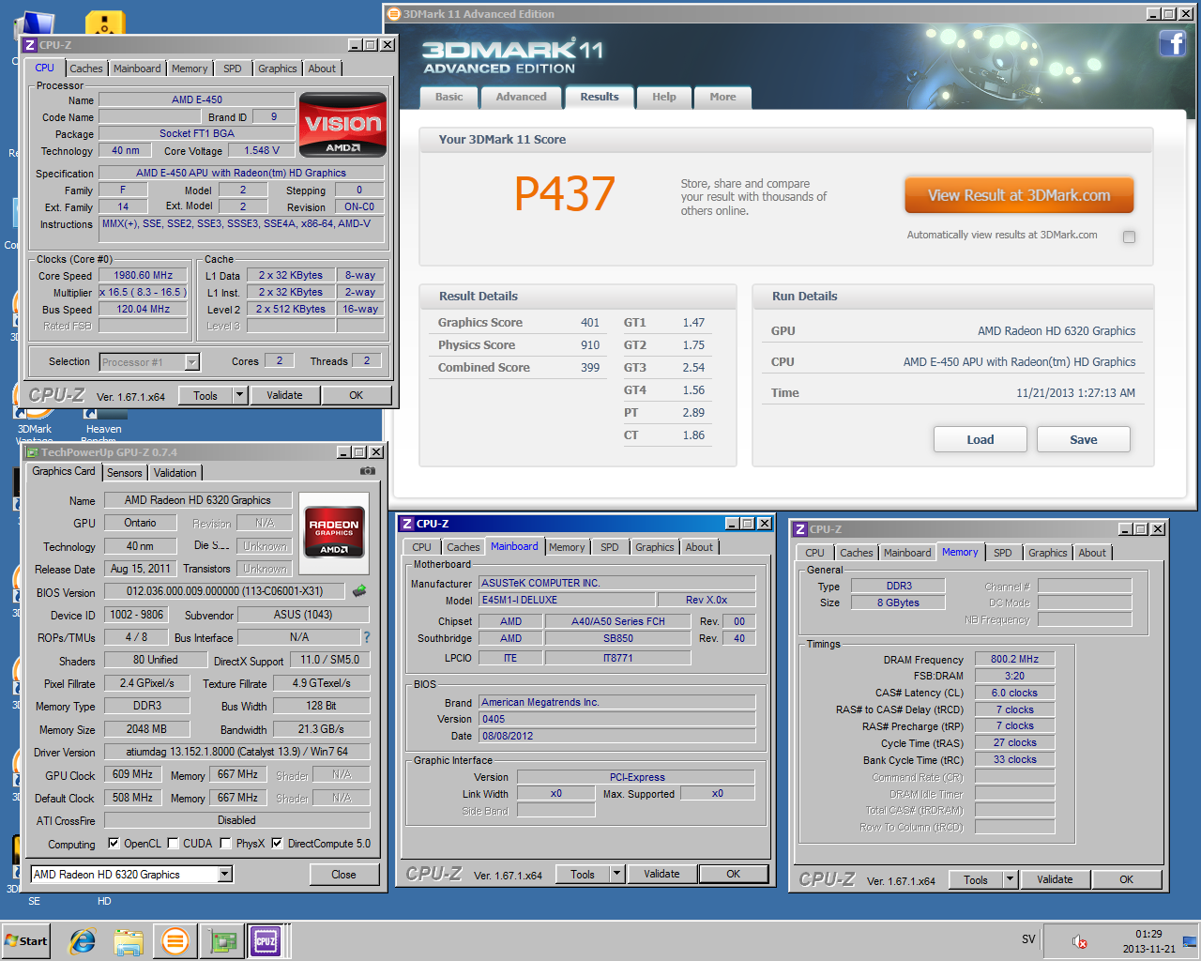Click the AMD Vision logo in CPU-Z
1201x961 pixels.
pos(342,124)
